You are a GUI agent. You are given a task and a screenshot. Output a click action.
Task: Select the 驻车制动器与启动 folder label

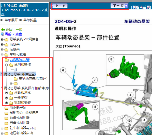23,128
